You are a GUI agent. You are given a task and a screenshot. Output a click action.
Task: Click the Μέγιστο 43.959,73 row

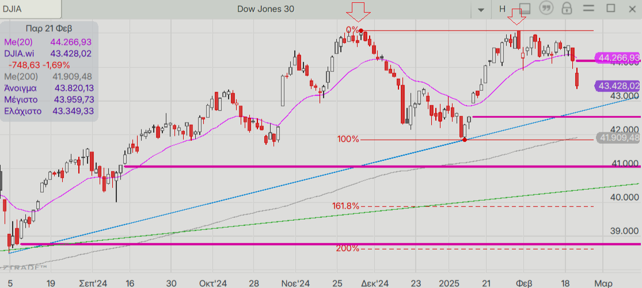click(49, 99)
